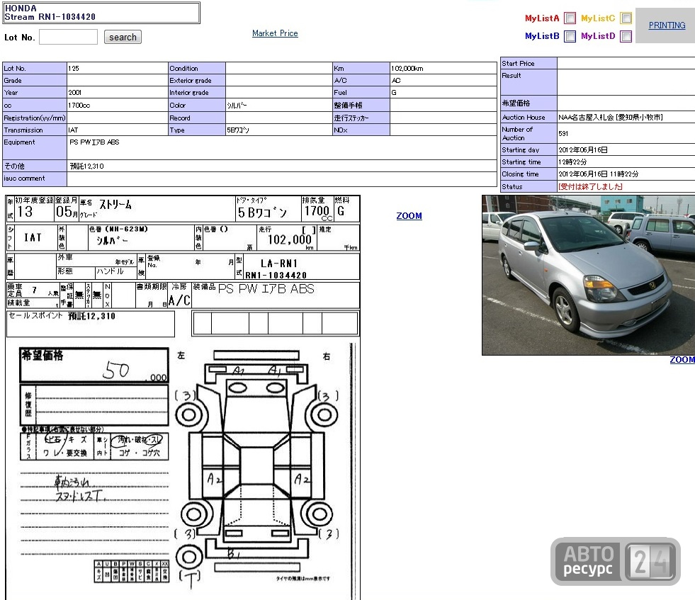Click the MyListD label

click(x=598, y=36)
